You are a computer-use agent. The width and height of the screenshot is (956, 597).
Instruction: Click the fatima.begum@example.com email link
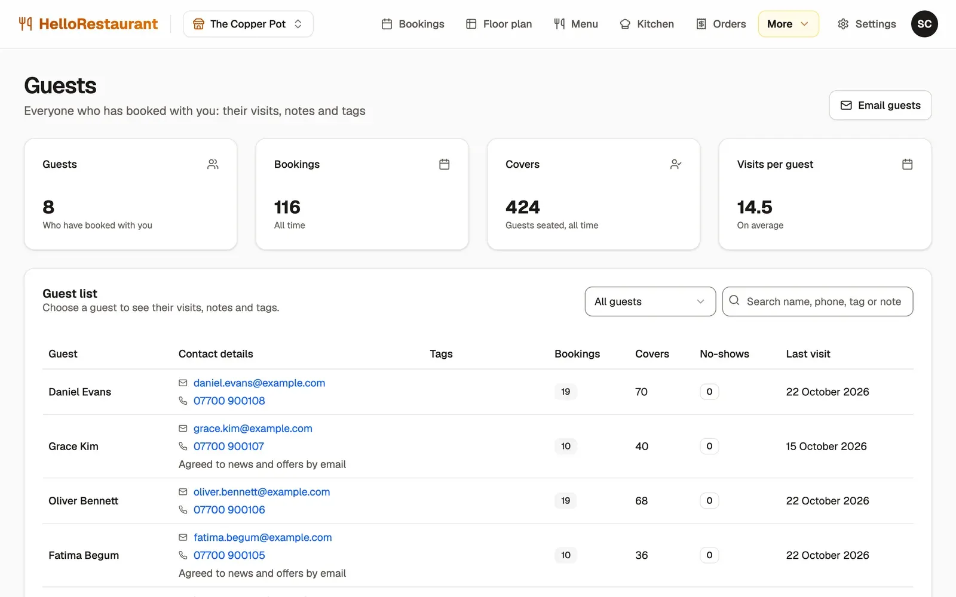tap(263, 537)
